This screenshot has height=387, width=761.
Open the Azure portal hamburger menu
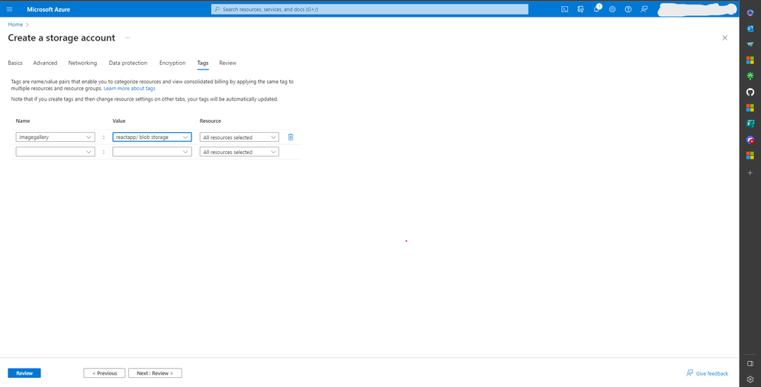[x=9, y=9]
